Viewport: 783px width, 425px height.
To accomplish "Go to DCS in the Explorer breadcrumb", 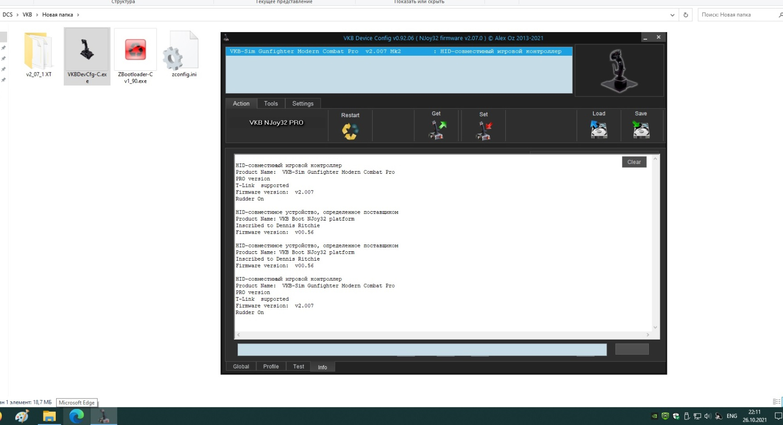I will coord(8,15).
